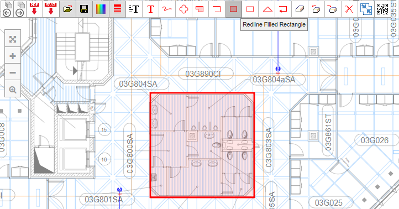Delete redlines with the red X icon
The image size is (399, 209).
349,9
